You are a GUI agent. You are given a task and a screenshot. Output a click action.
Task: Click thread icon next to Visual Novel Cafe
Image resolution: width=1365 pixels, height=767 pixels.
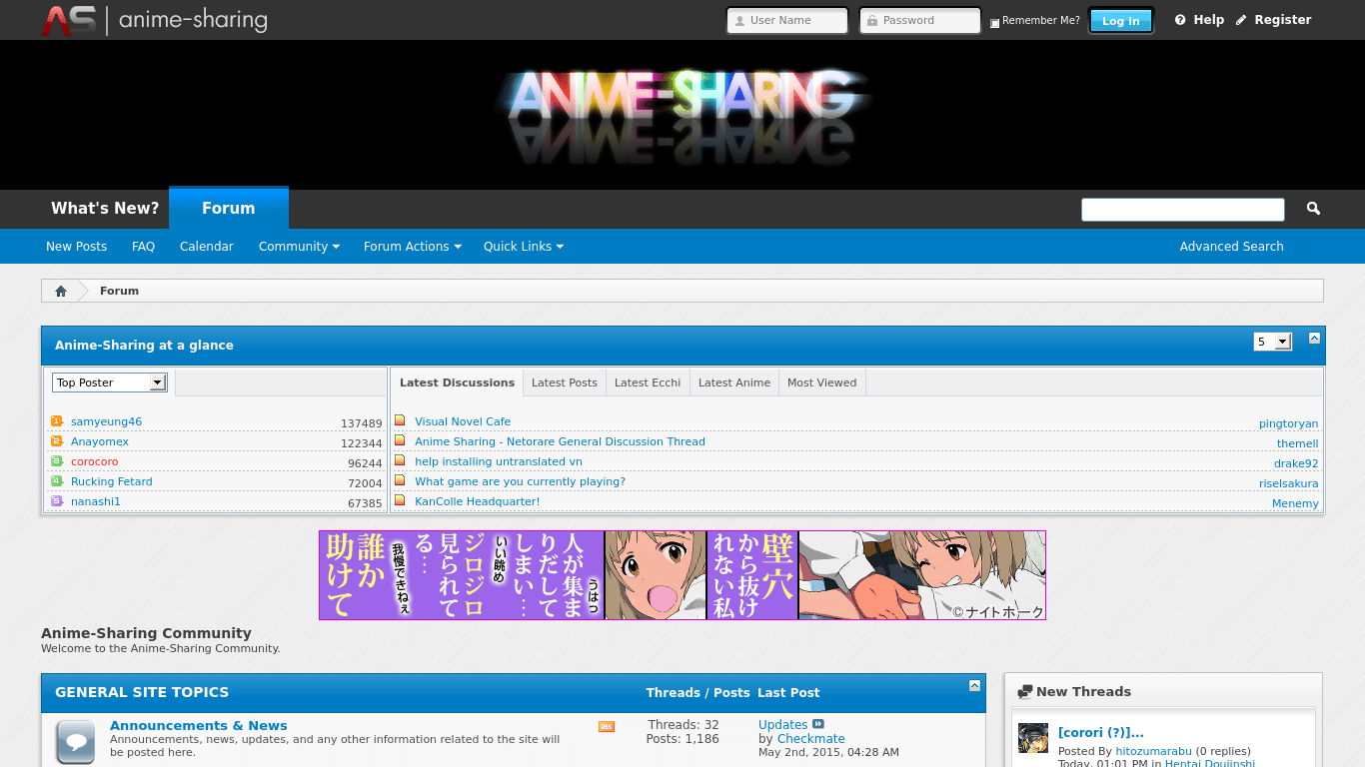tap(400, 420)
